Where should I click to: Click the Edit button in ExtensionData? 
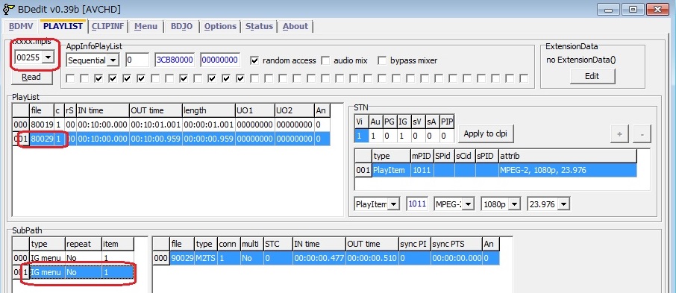coord(592,76)
